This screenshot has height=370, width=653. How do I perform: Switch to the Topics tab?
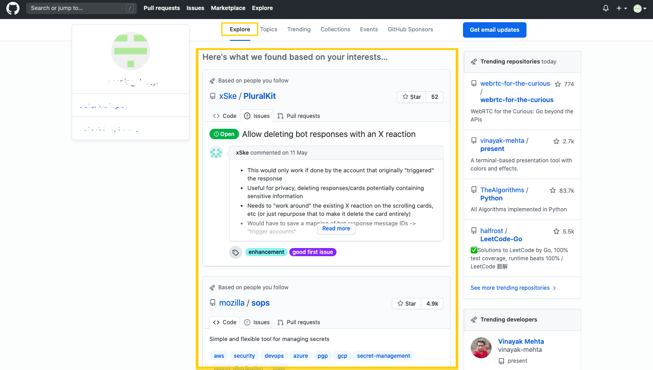point(269,29)
